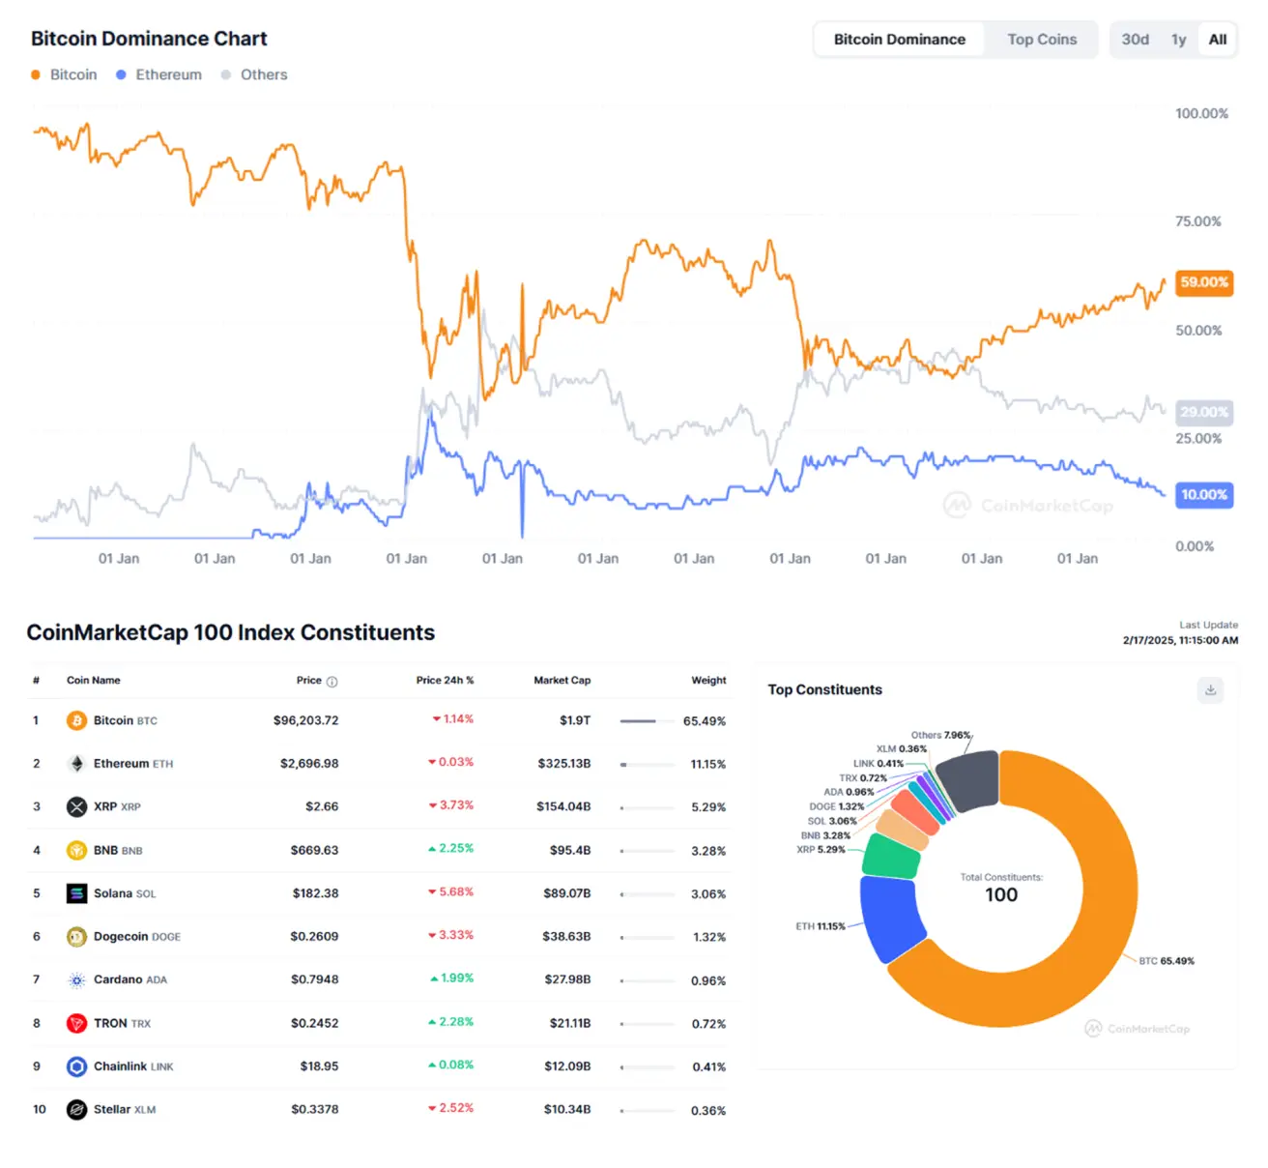Click the Stellar coin logo icon
The width and height of the screenshot is (1268, 1168).
click(76, 1110)
